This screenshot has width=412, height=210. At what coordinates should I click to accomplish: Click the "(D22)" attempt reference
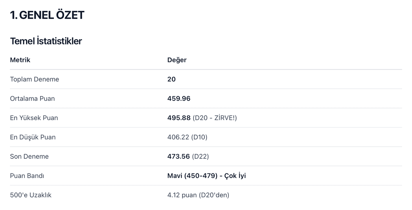point(201,157)
